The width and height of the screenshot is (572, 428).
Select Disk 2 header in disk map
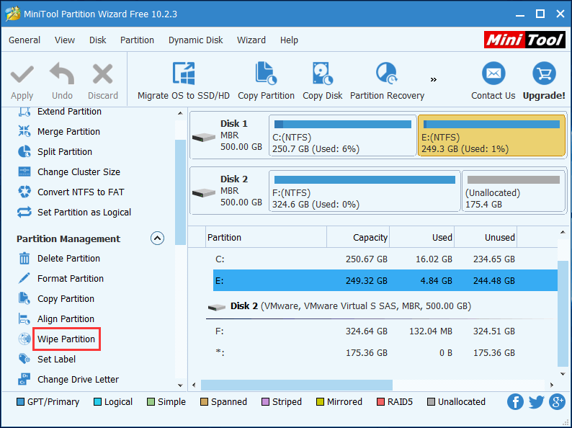coord(228,191)
